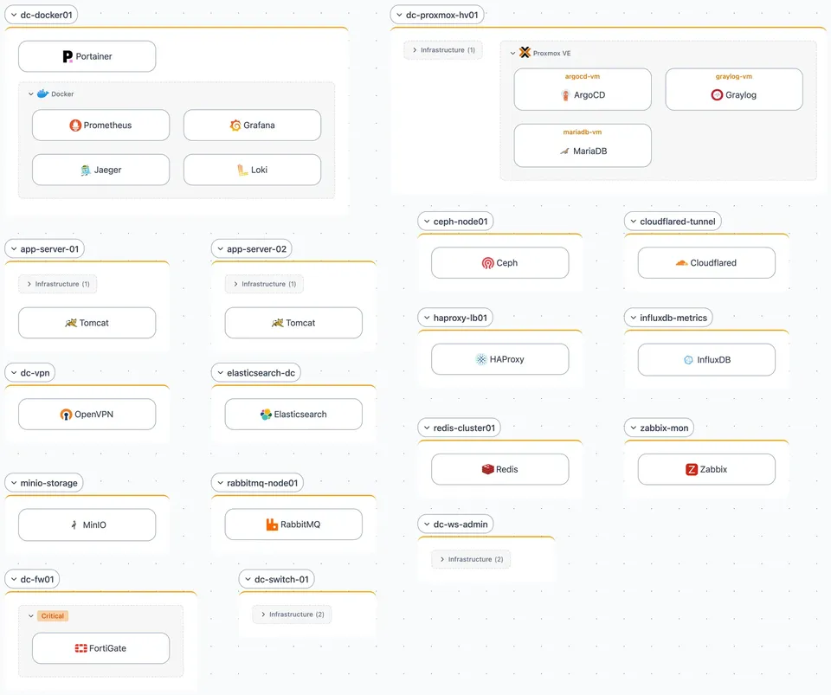
Task: Collapse the dc-ws-admin group
Action: click(x=427, y=524)
